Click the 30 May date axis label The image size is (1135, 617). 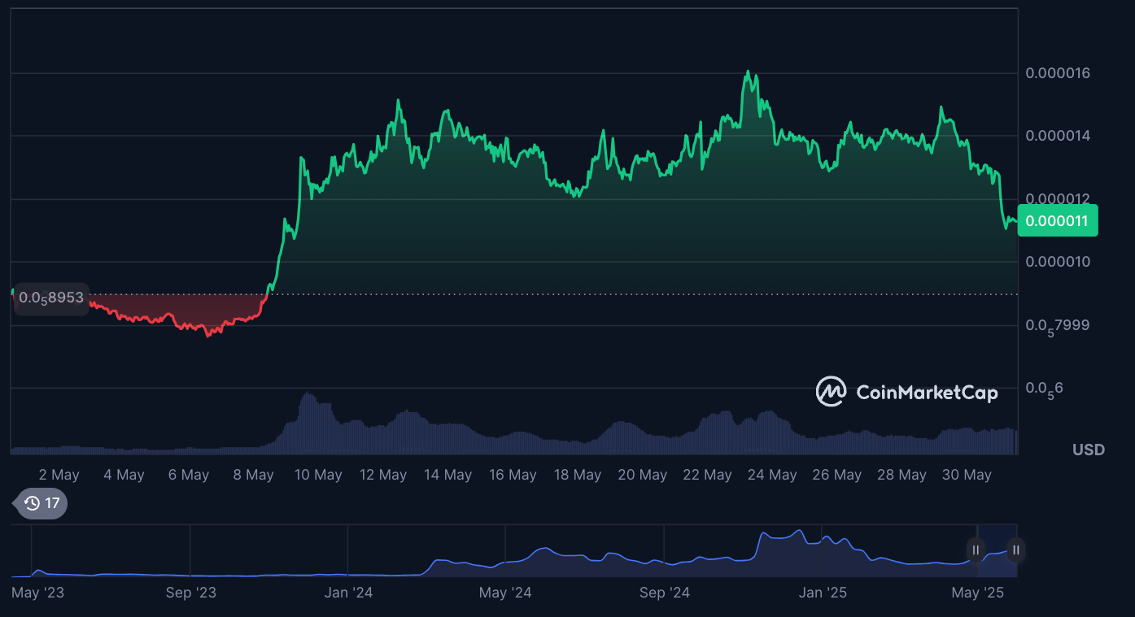click(x=967, y=475)
